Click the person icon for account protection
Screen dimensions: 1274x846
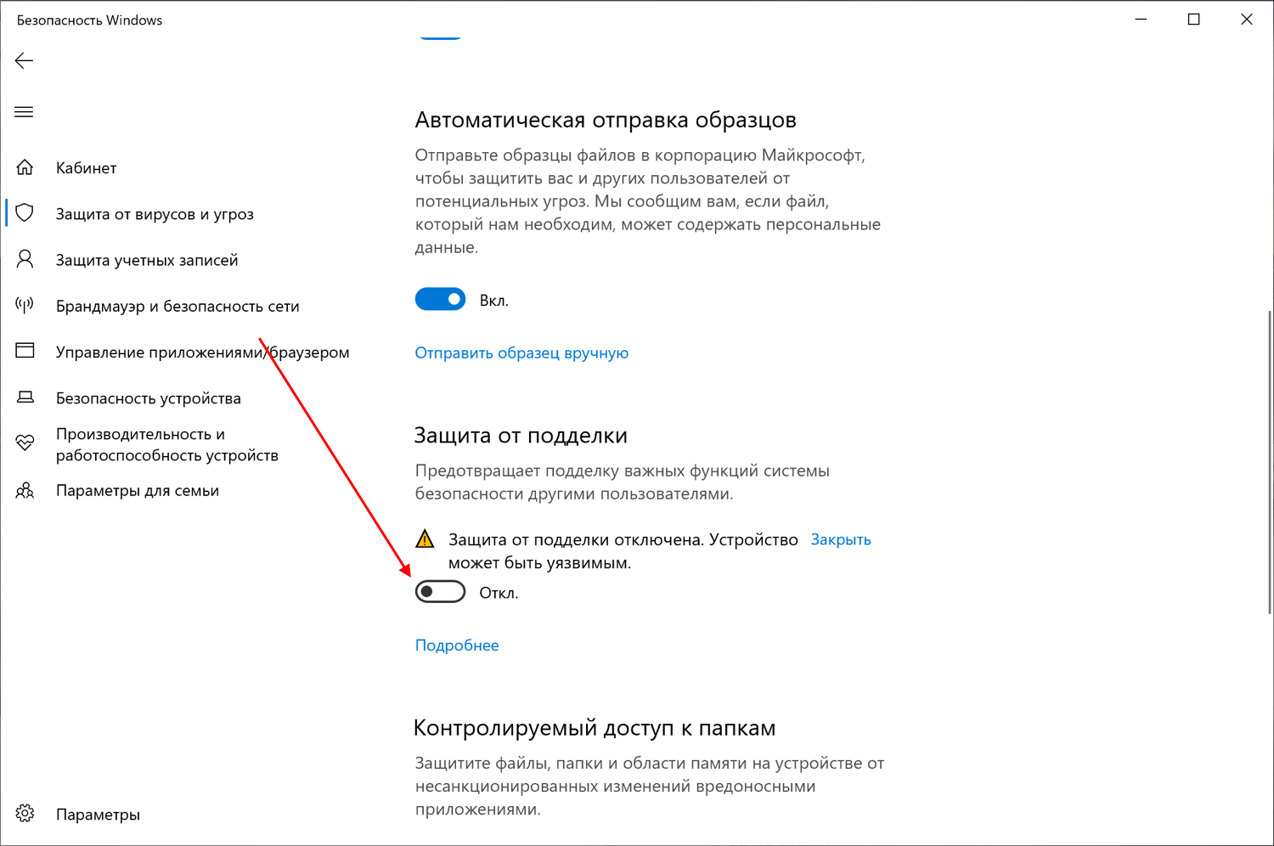click(25, 259)
